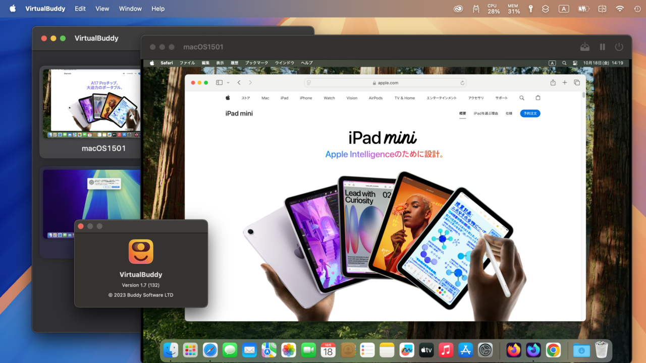Click VirtualBuddy app icon in About window
The height and width of the screenshot is (363, 646).
click(x=141, y=252)
